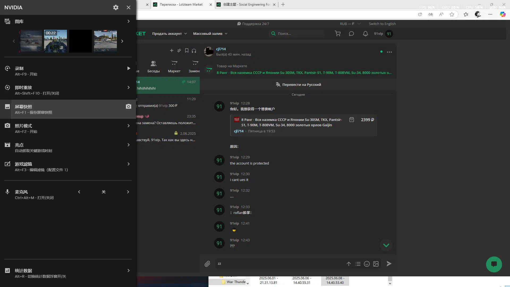This screenshot has width=510, height=287.
Task: Select War Thunder folder in file window
Action: [234, 282]
